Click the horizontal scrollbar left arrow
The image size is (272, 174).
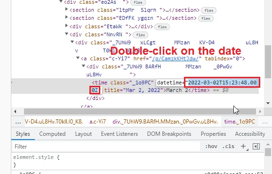click(15, 111)
